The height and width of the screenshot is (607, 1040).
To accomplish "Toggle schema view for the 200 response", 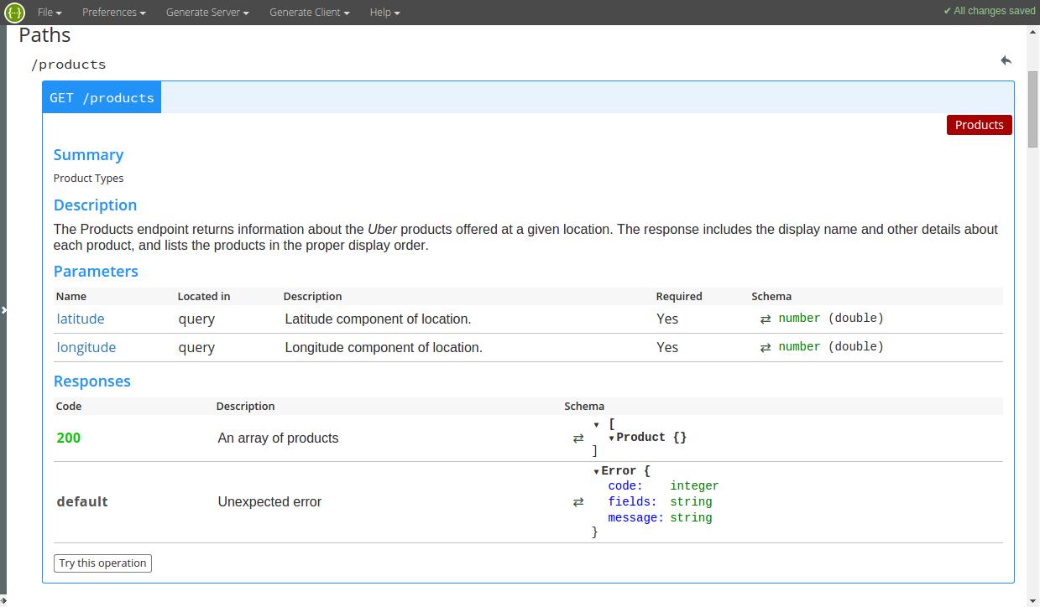I will pos(578,438).
